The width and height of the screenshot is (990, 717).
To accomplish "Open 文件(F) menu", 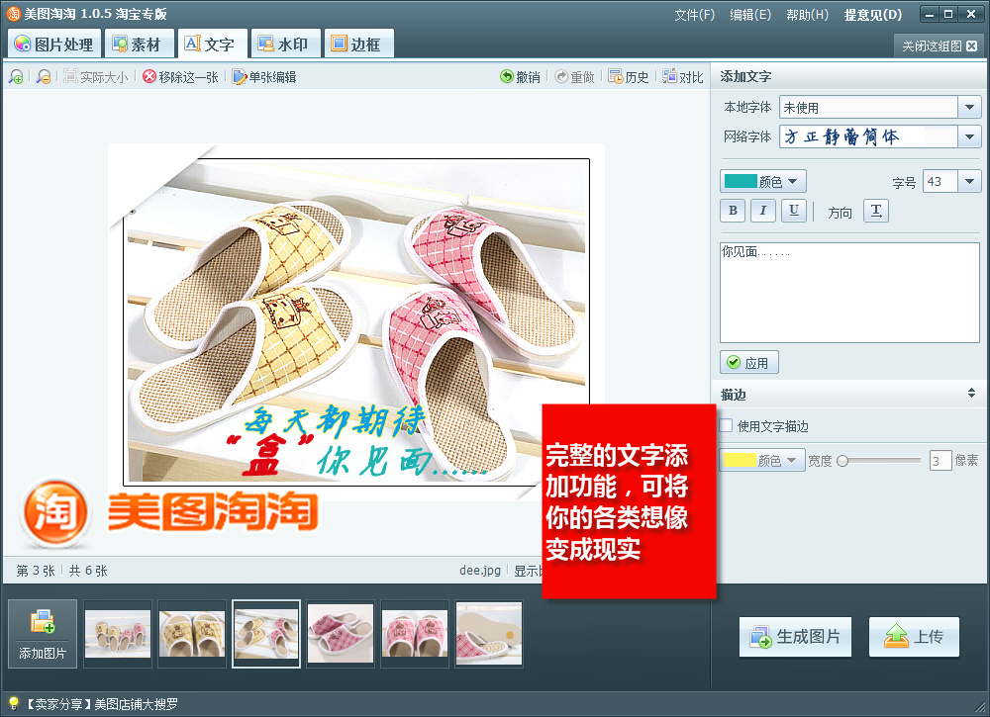I will click(x=694, y=15).
